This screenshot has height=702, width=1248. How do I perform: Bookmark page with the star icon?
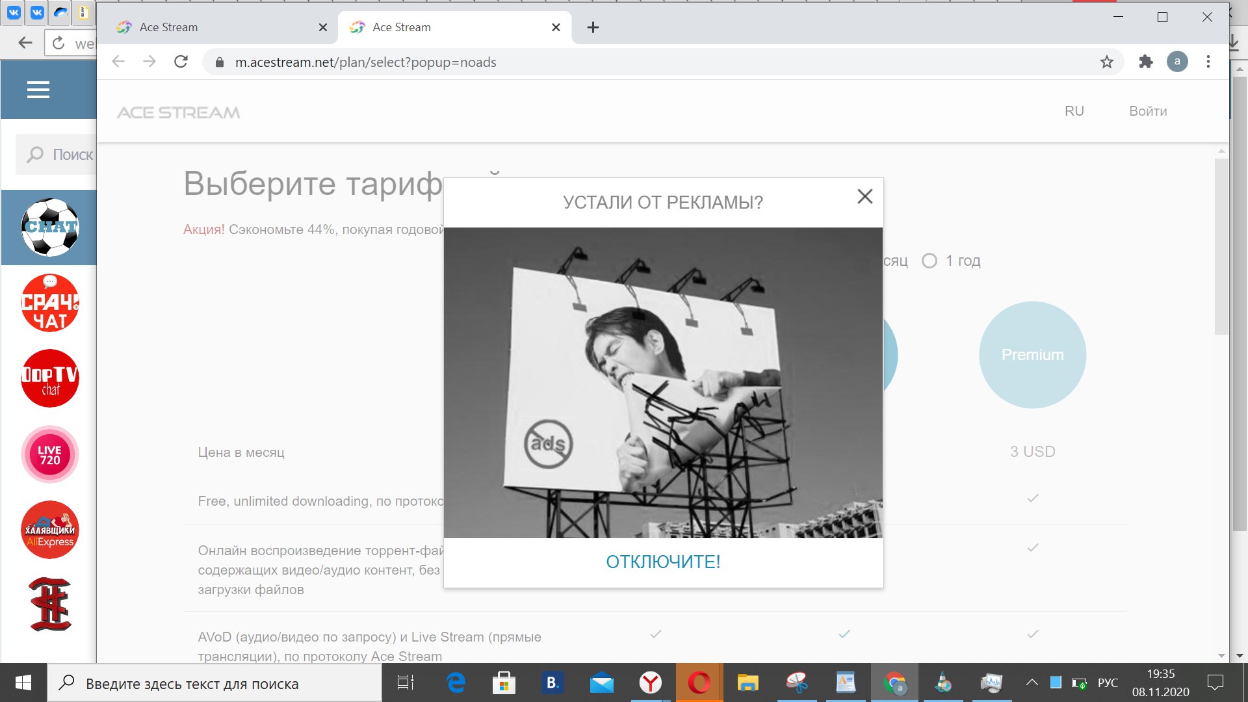pyautogui.click(x=1107, y=62)
